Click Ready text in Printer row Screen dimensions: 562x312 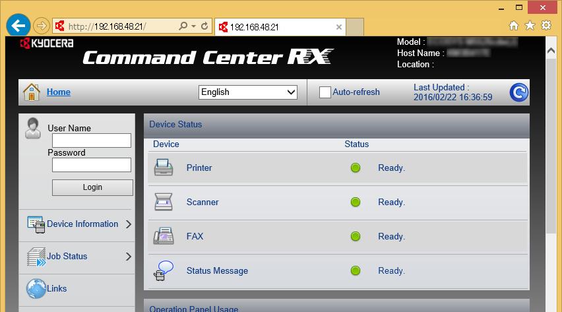[x=391, y=168]
